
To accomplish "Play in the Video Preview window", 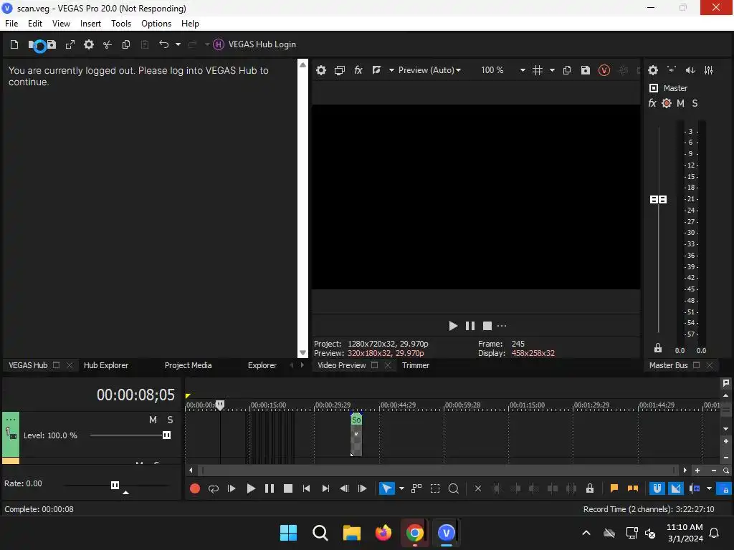I will point(453,326).
